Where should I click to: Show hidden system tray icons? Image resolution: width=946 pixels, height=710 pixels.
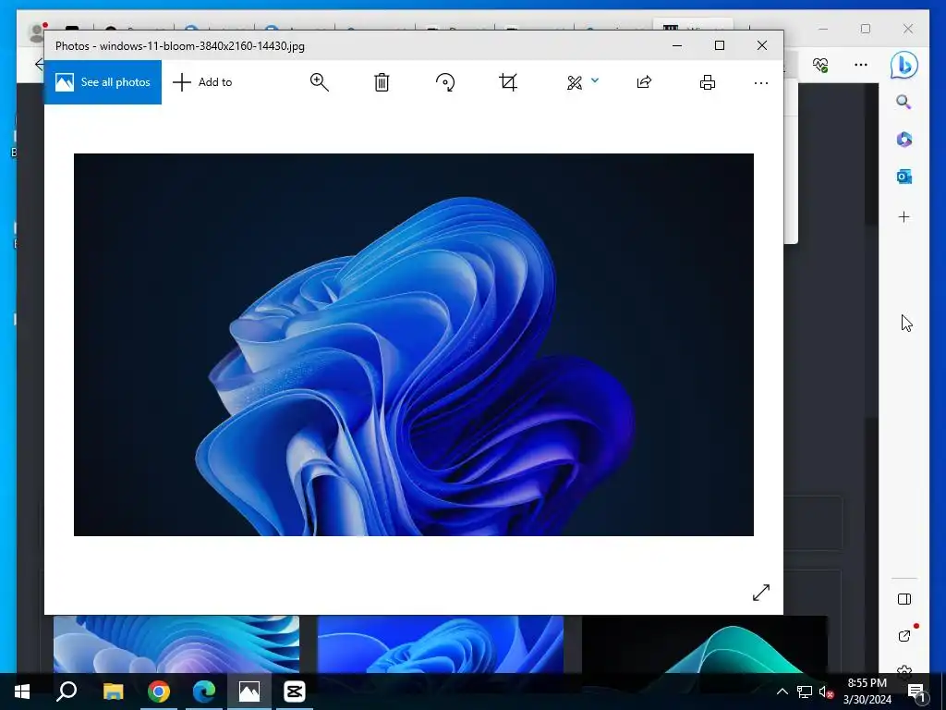782,692
